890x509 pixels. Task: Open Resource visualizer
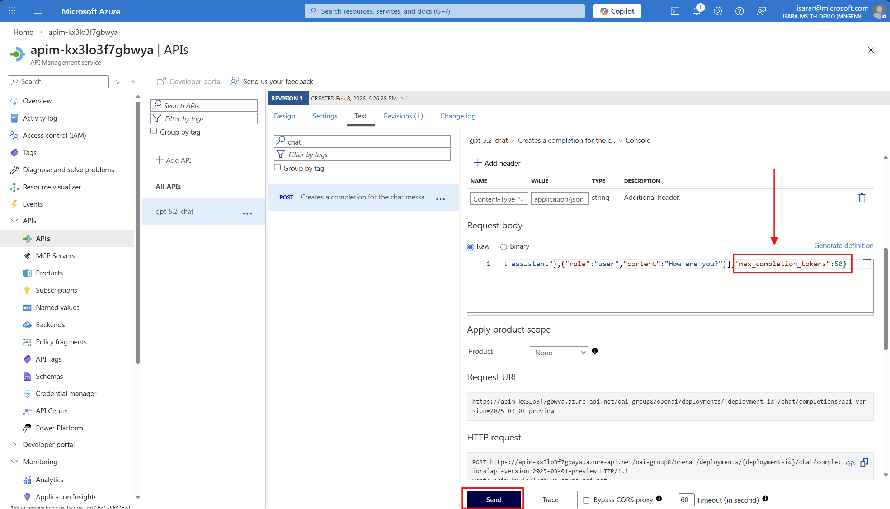[52, 187]
